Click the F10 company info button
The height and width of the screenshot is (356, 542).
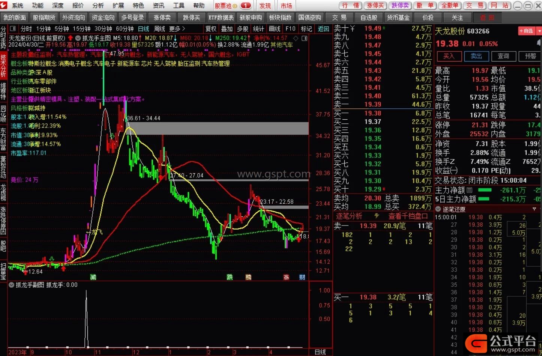click(x=290, y=29)
